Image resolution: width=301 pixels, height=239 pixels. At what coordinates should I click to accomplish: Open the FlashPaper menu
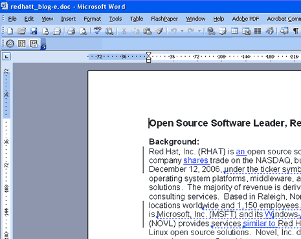[x=164, y=19]
